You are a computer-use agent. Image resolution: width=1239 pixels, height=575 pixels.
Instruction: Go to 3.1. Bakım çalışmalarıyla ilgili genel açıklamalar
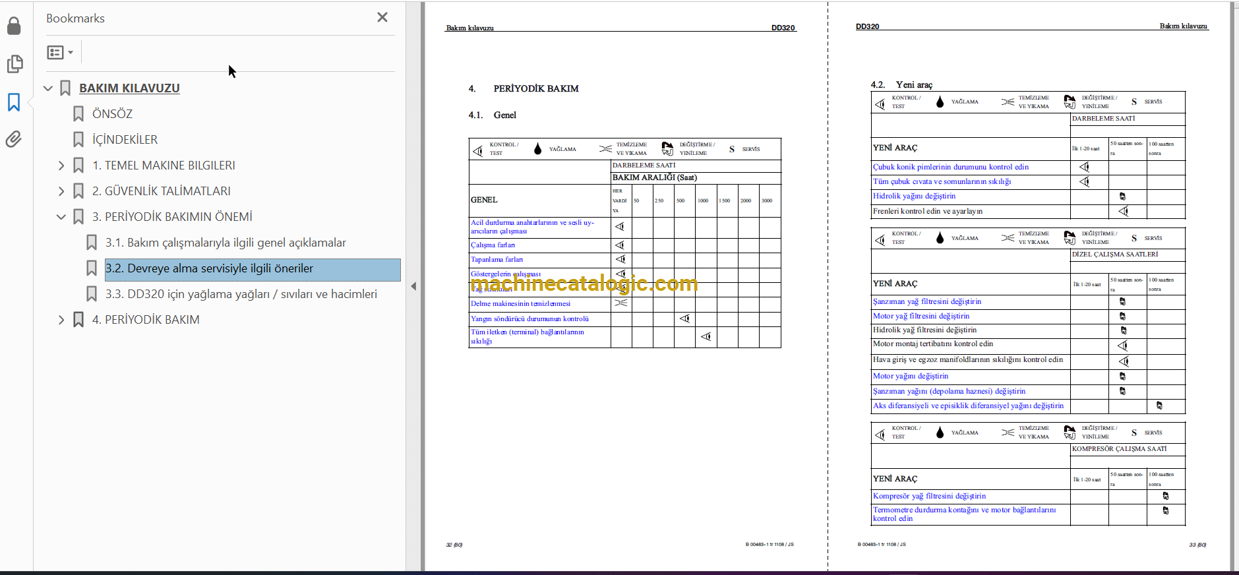click(226, 243)
